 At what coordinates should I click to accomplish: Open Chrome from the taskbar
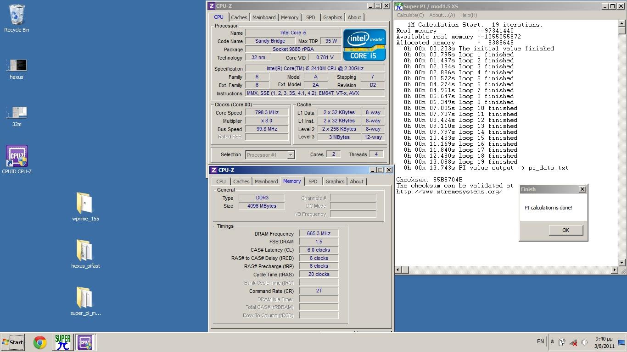coord(40,342)
